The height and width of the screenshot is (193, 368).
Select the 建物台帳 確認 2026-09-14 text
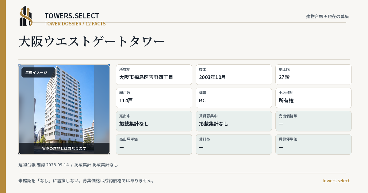coord(44,165)
